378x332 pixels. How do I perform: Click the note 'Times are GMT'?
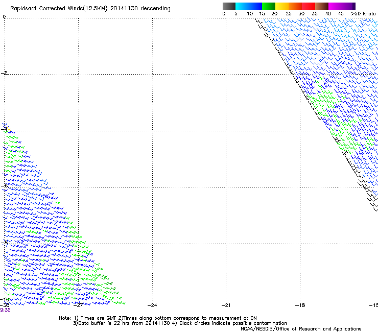[99, 318]
